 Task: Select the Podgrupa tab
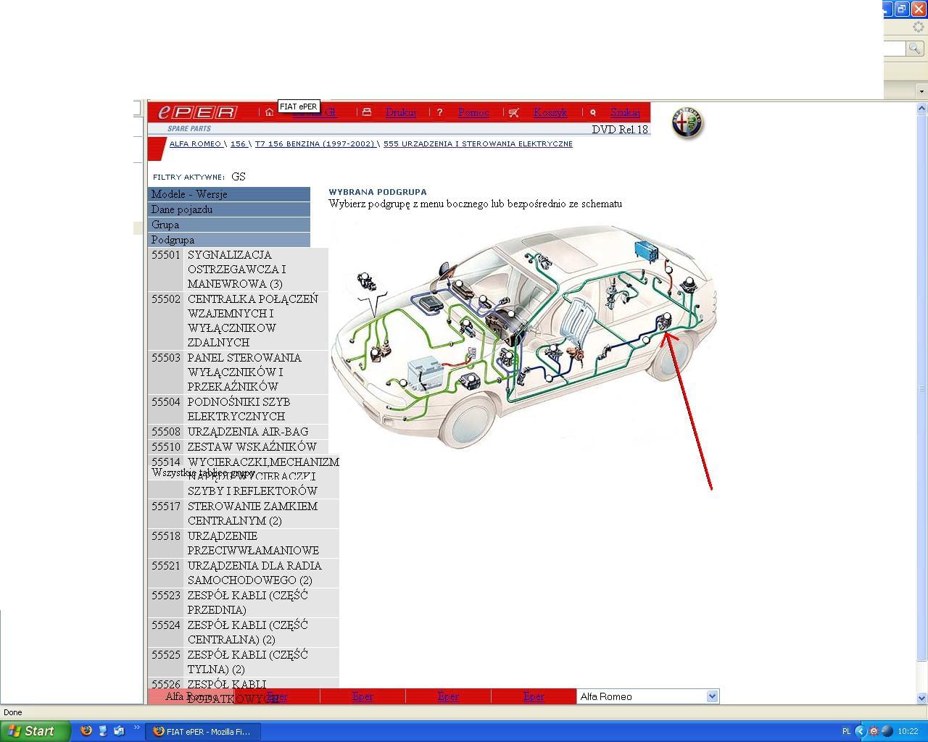click(229, 240)
